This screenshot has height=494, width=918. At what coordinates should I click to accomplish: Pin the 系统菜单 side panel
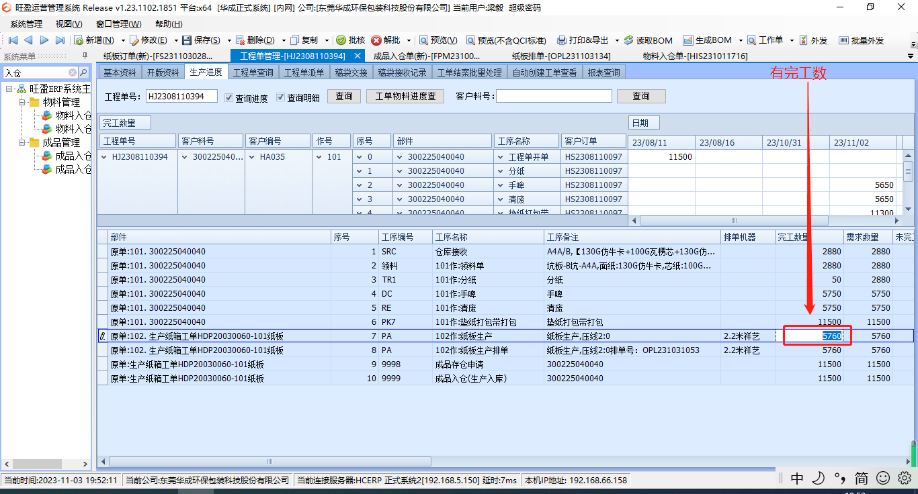85,56
